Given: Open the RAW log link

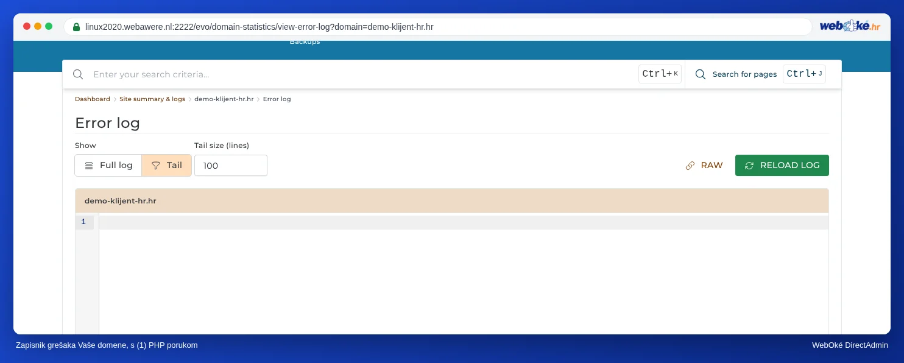Looking at the screenshot, I should (x=704, y=165).
